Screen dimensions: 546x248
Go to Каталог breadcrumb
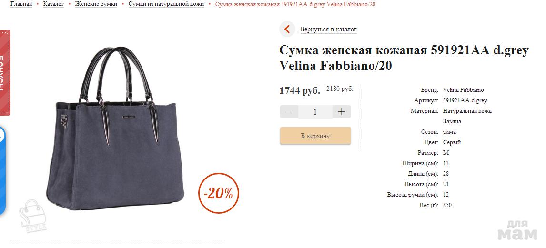point(53,4)
